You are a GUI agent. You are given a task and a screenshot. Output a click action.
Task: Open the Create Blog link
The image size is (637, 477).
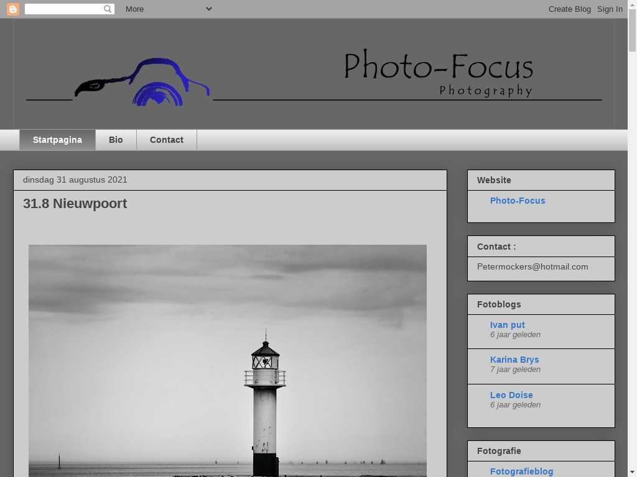pyautogui.click(x=569, y=9)
